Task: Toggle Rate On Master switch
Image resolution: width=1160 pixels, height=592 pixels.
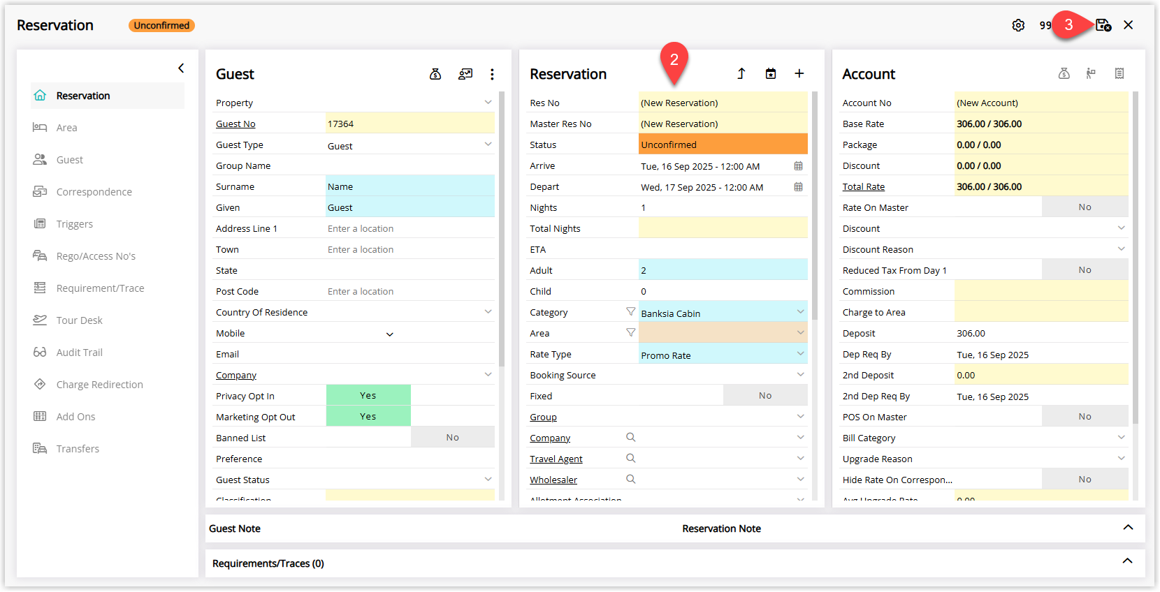Action: point(1085,207)
